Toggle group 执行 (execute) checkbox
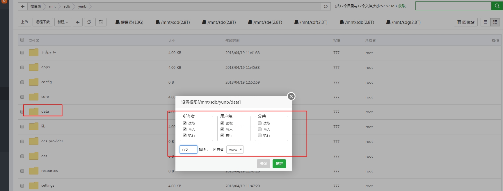This screenshot has height=191, width=503. click(222, 135)
